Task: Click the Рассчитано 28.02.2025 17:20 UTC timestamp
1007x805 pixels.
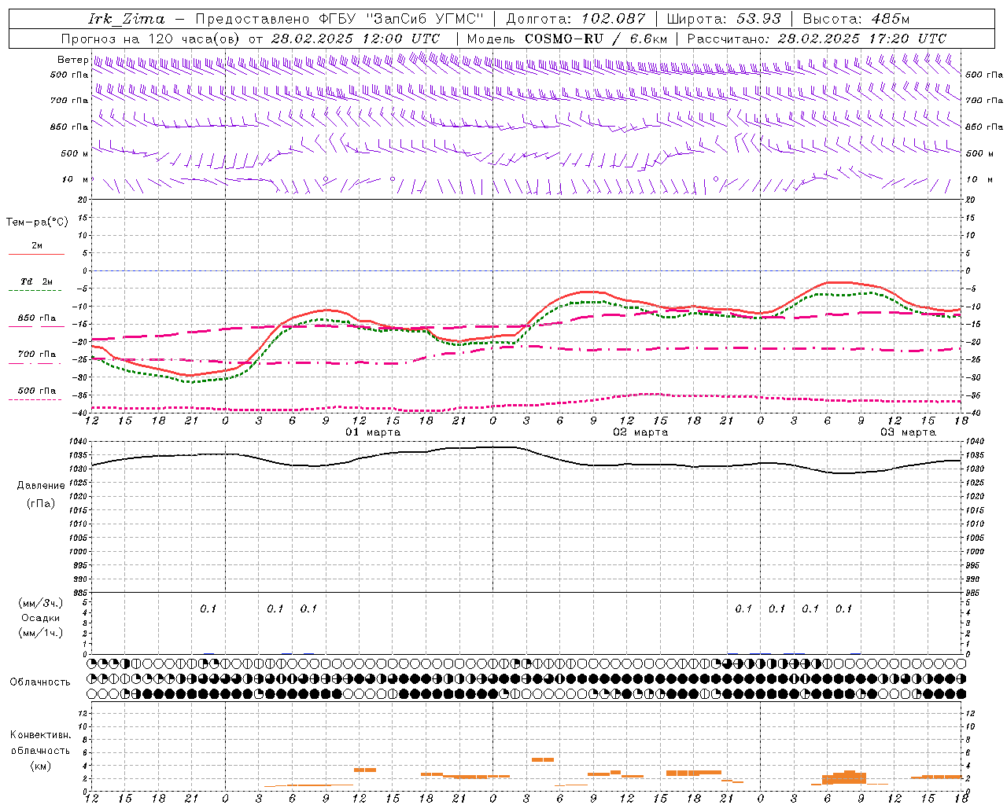Action: pos(817,39)
